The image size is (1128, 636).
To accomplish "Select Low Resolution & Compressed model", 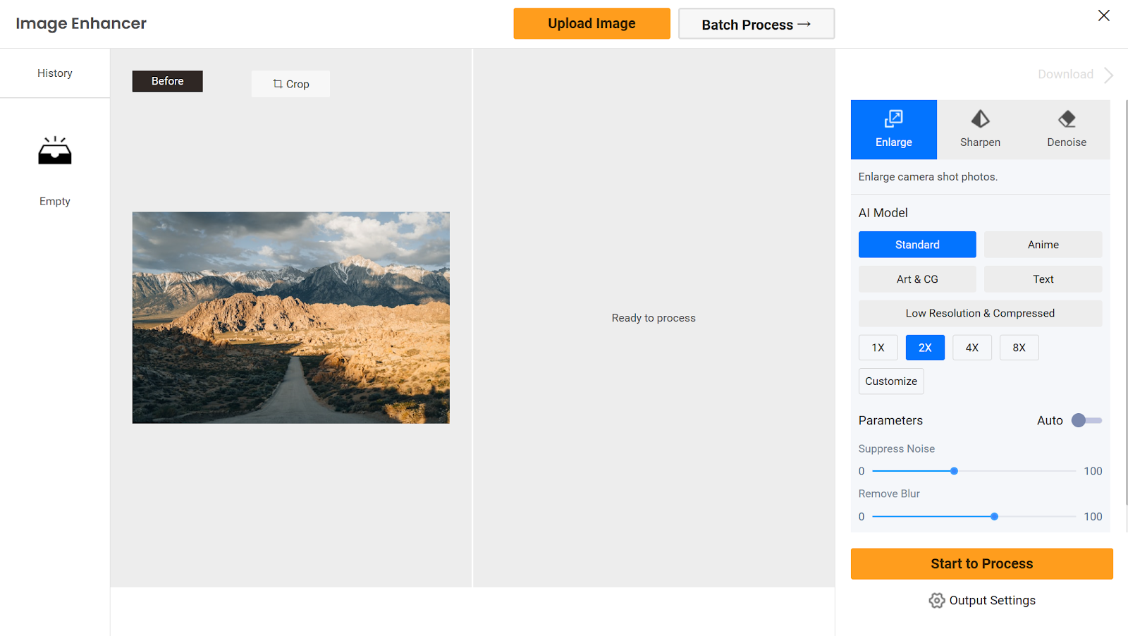I will pos(981,313).
